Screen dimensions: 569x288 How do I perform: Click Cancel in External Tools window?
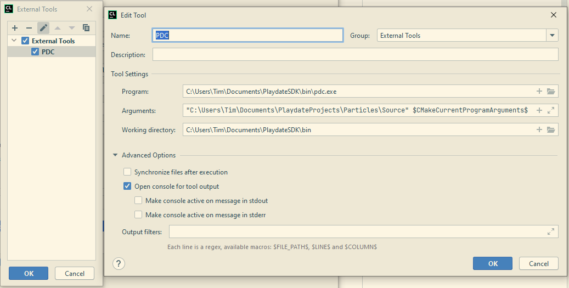coord(75,274)
